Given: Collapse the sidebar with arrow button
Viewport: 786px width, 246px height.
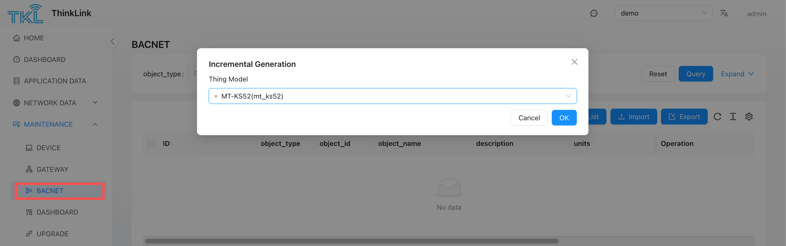Looking at the screenshot, I should click(113, 41).
